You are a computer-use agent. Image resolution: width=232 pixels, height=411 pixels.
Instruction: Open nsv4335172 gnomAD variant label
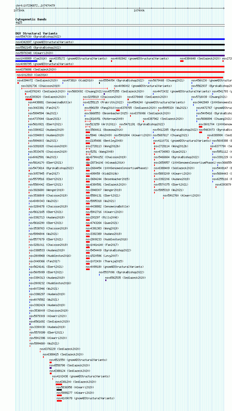click(78, 59)
